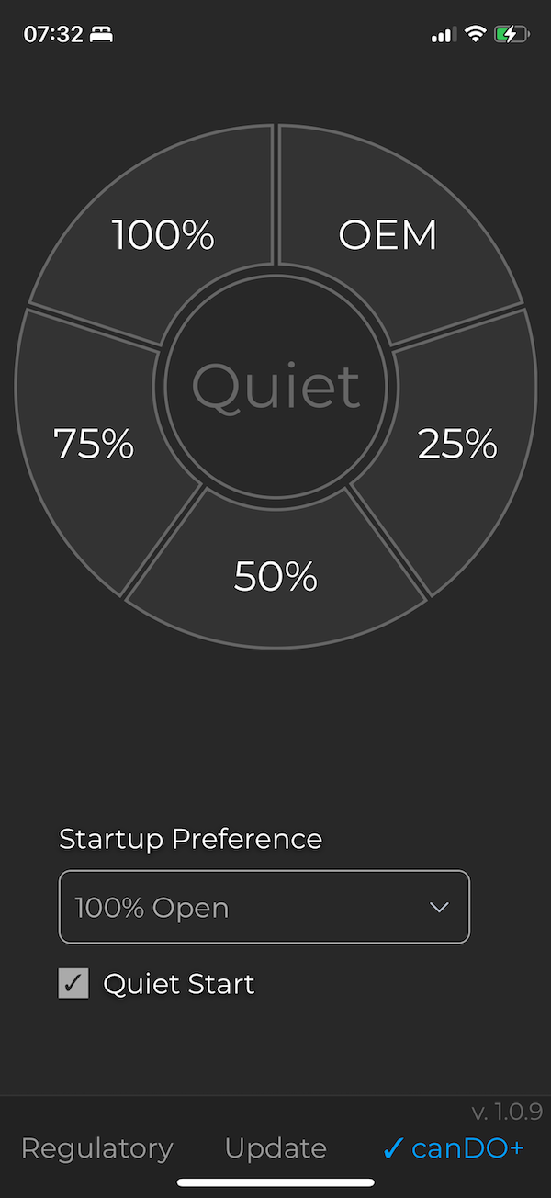Select the 50% open segment
The image size is (551, 1198).
tap(275, 576)
